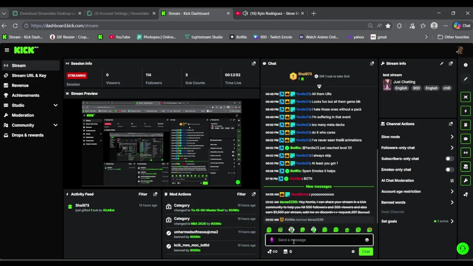Click the Stream Preview thumbnail
The width and height of the screenshot is (473, 266).
click(x=161, y=143)
